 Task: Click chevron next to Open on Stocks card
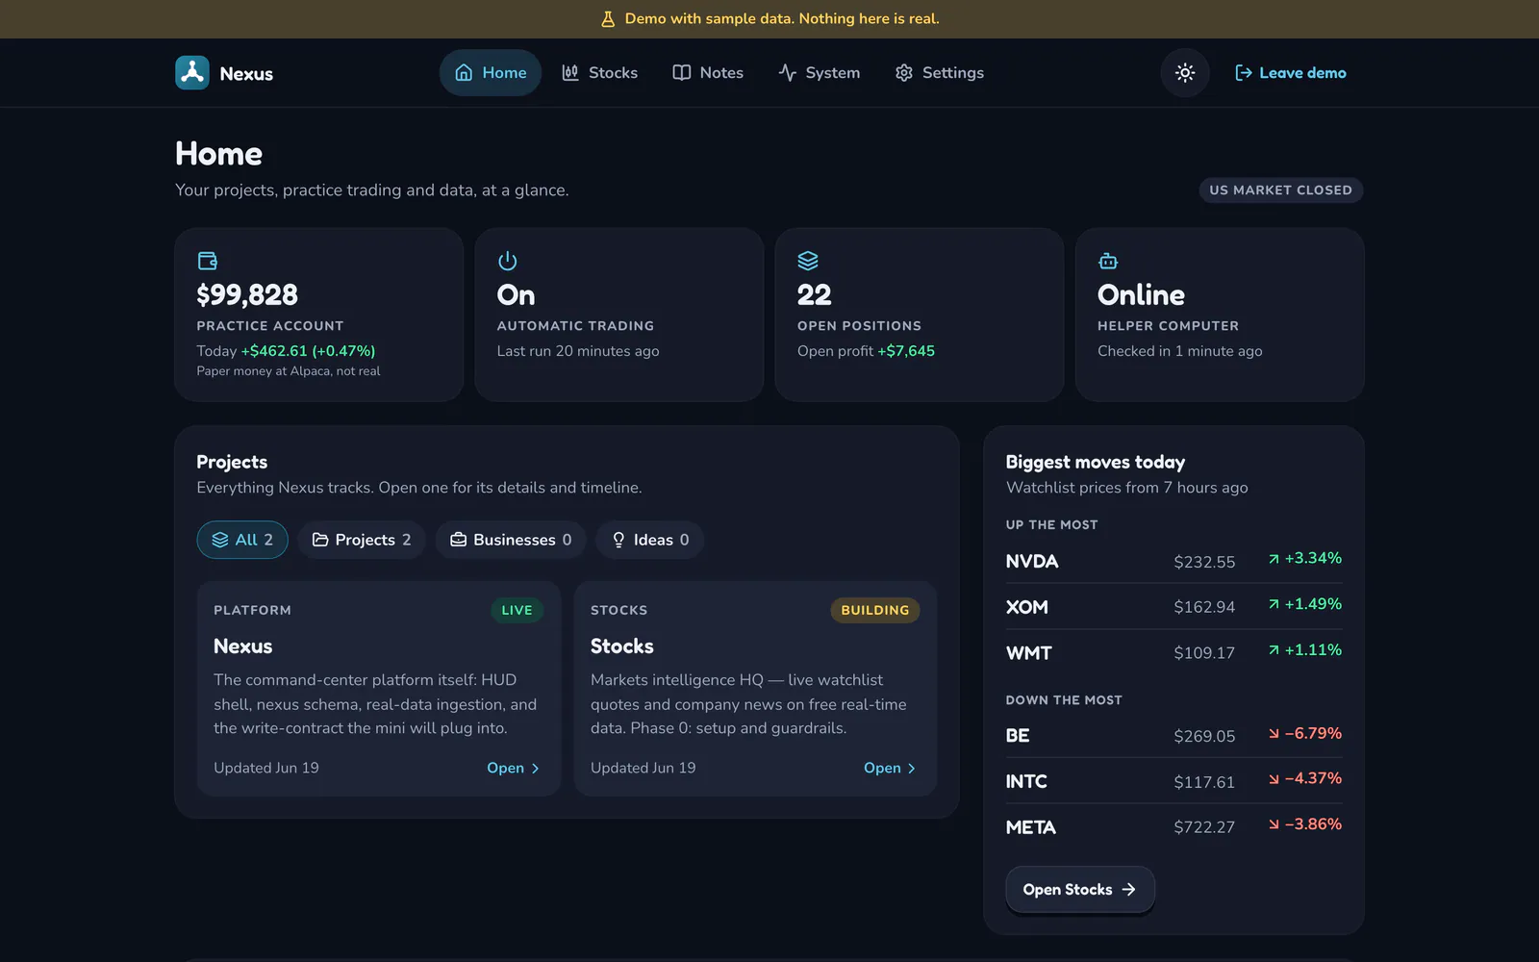(x=912, y=769)
